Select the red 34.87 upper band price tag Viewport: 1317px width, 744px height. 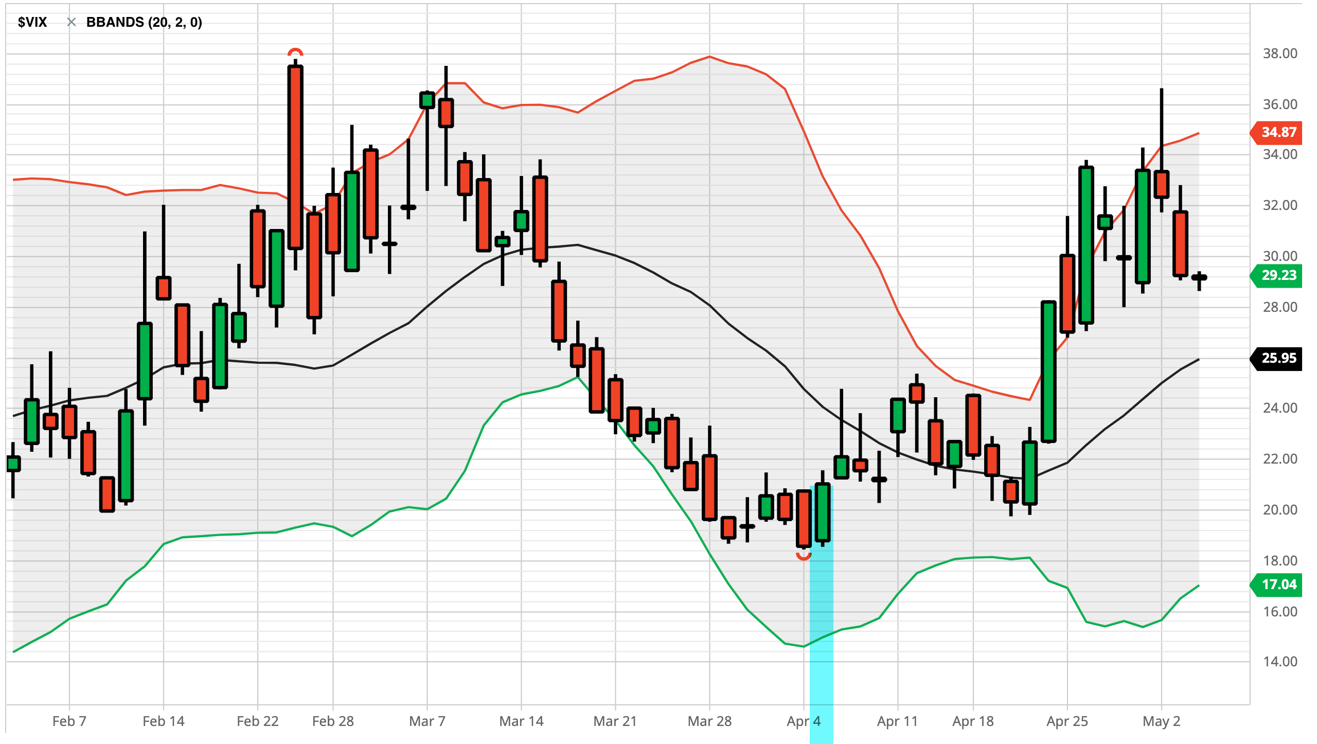click(x=1278, y=132)
